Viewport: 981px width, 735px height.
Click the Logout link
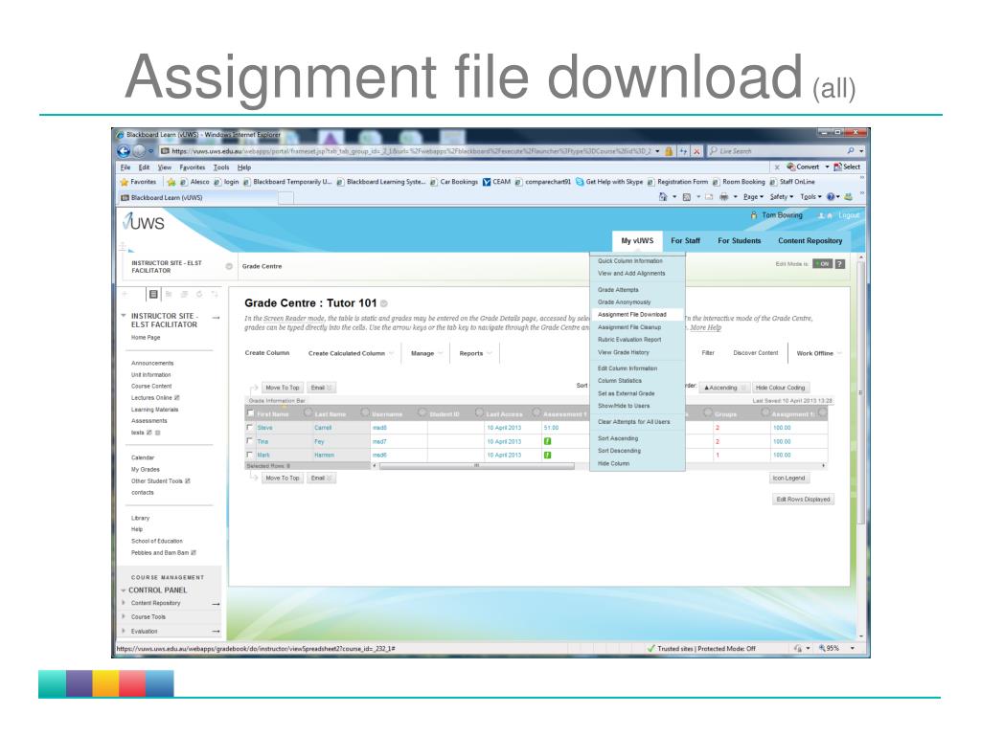tap(849, 215)
